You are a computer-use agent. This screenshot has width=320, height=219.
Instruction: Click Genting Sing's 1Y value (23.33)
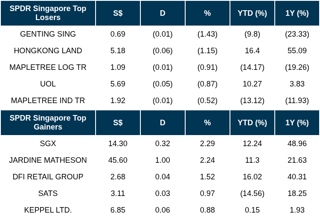[x=297, y=34]
